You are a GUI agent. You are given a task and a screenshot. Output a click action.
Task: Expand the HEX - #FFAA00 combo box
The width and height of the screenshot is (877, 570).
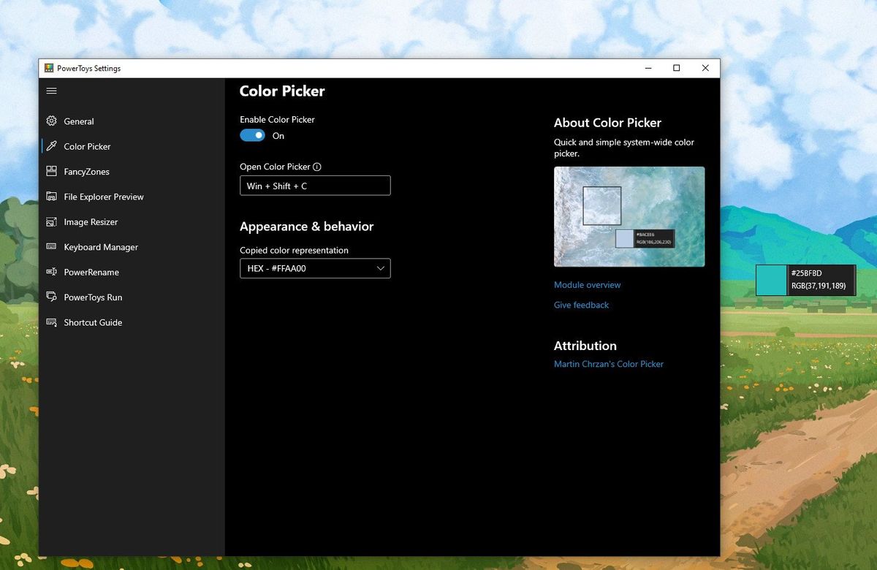[x=314, y=268]
